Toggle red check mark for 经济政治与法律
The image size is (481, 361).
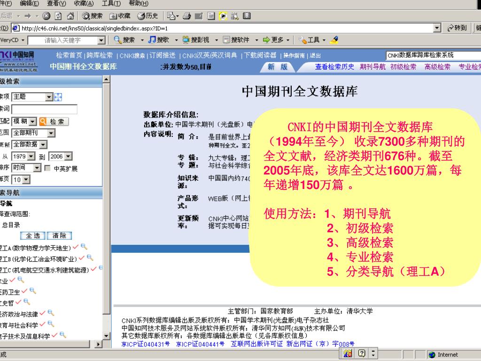(x=42, y=313)
